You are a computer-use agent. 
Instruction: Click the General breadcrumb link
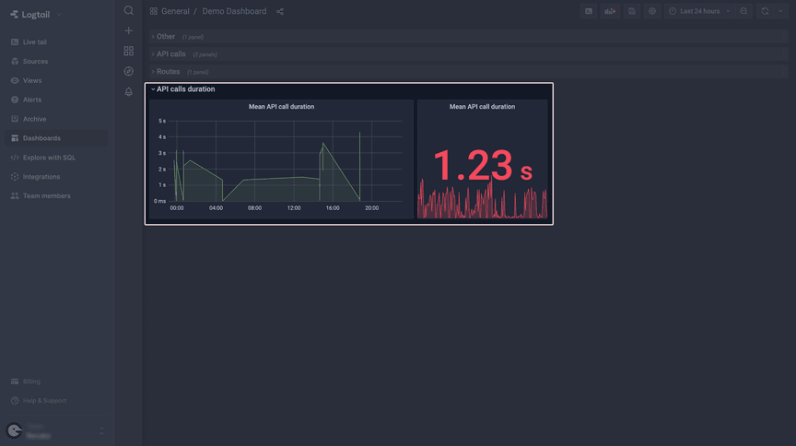[175, 11]
